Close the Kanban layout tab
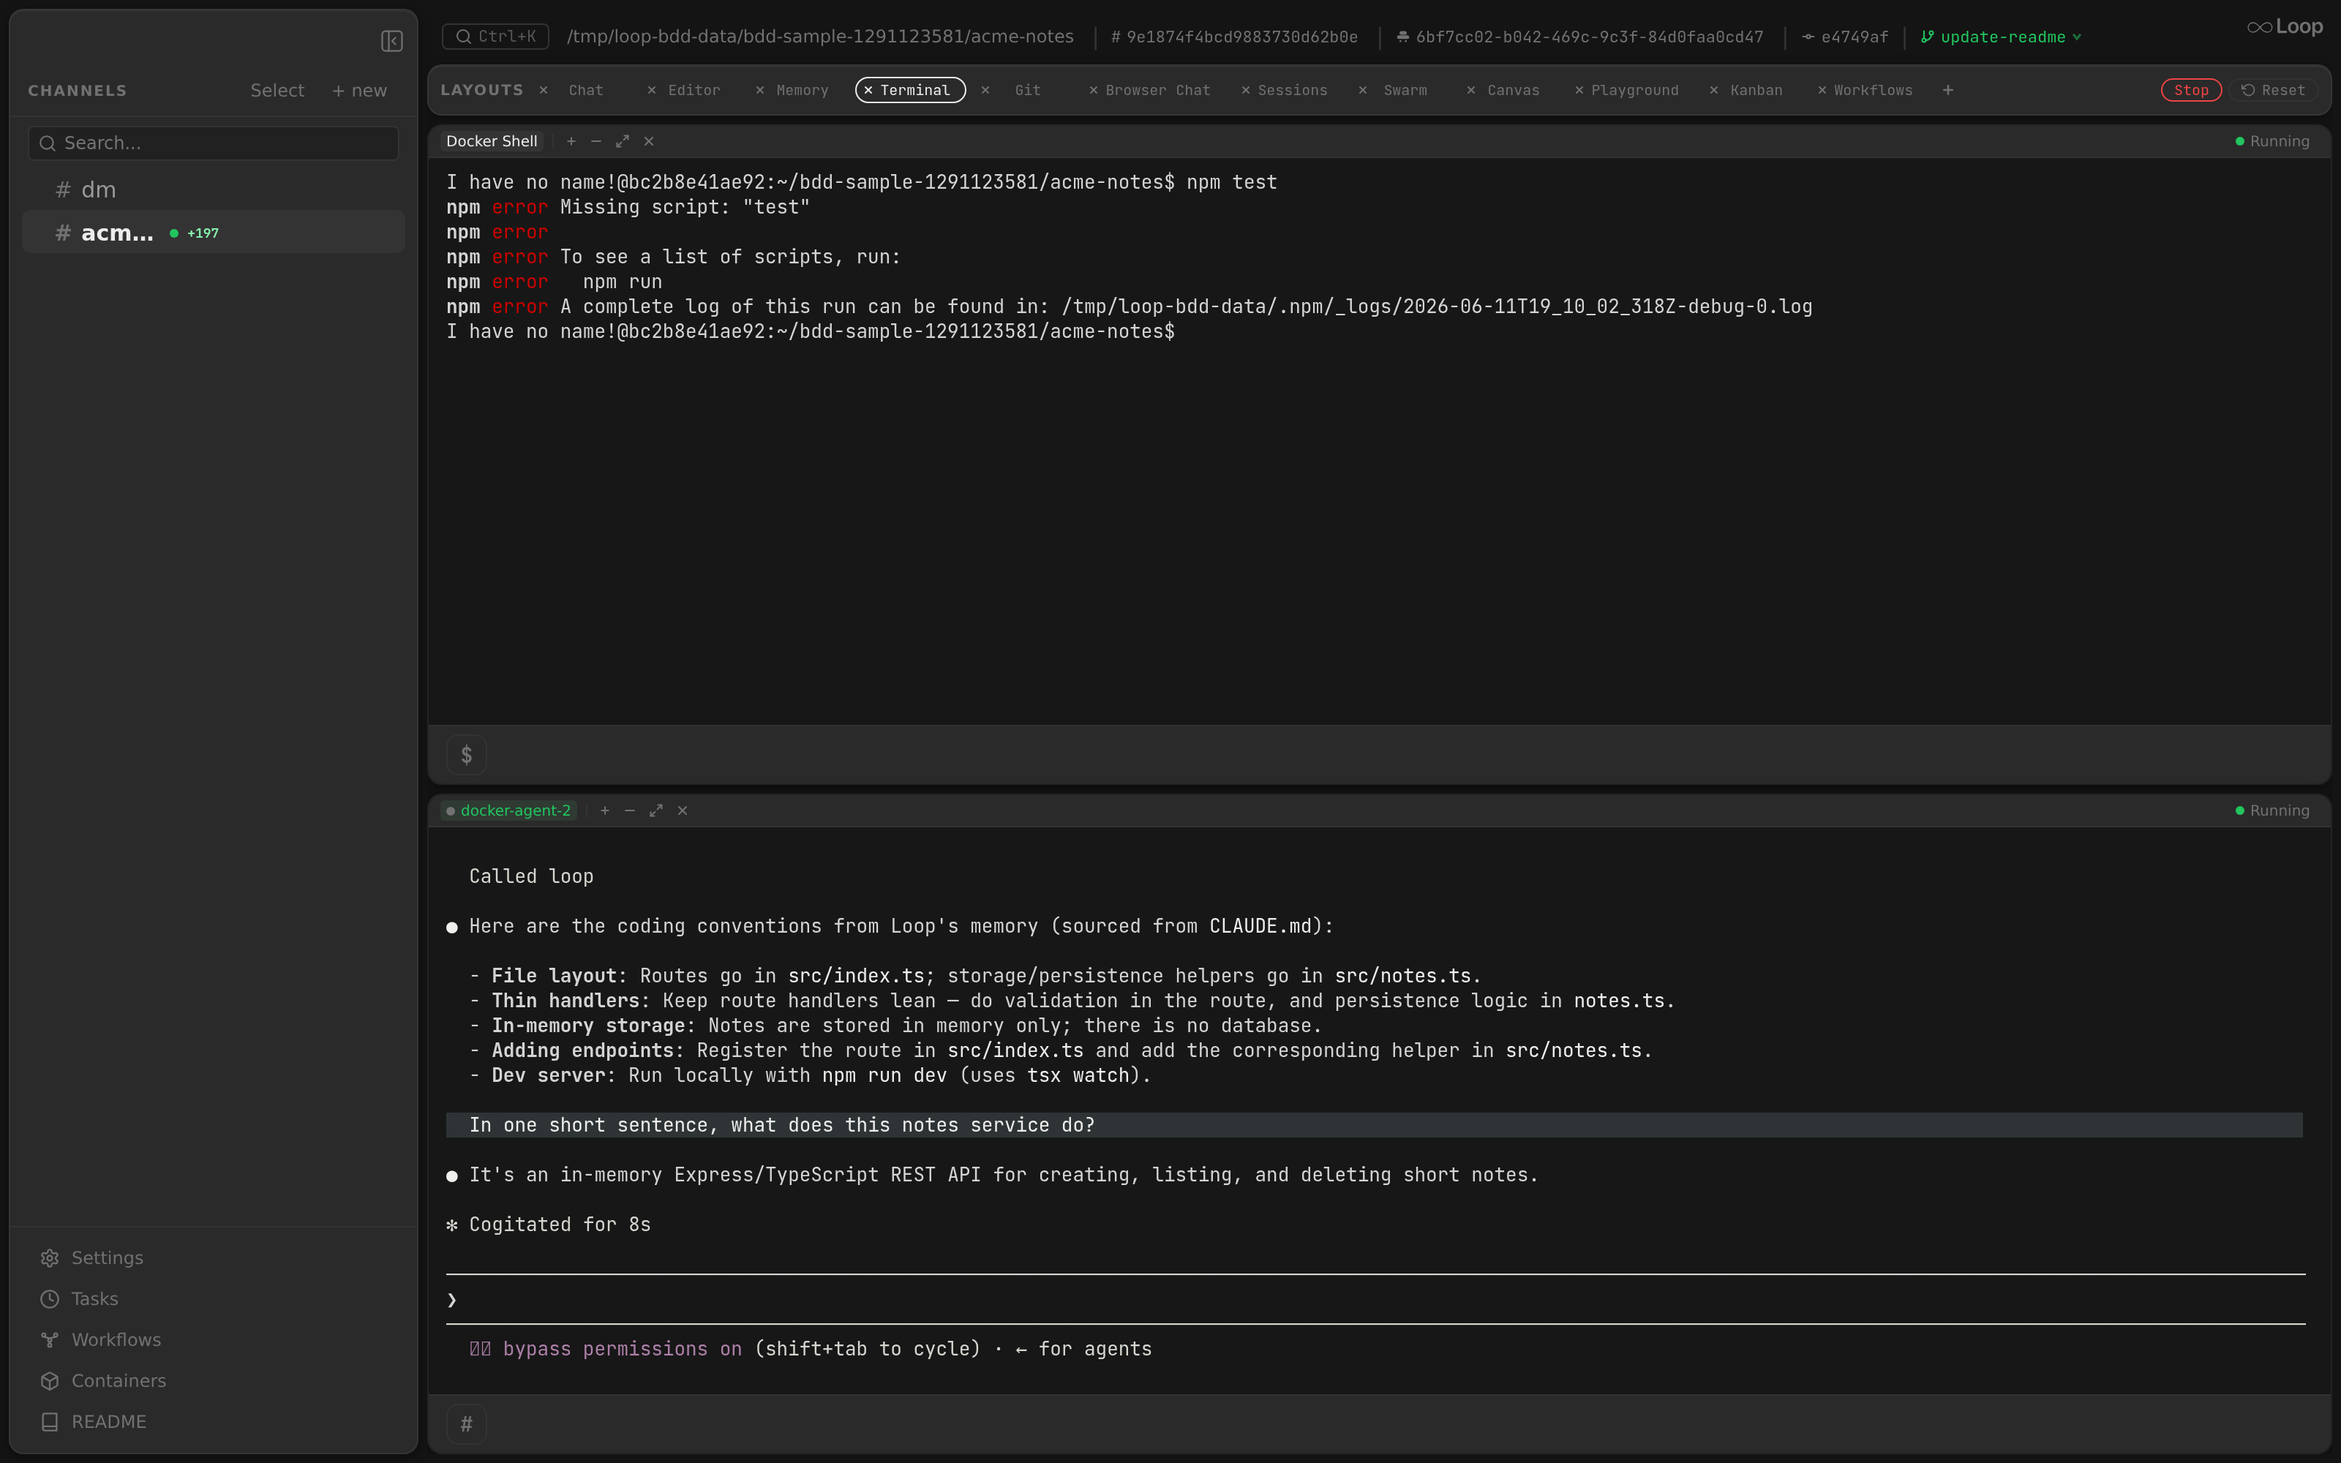Image resolution: width=2341 pixels, height=1463 pixels. click(x=1714, y=90)
